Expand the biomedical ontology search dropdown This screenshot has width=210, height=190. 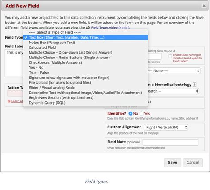(x=173, y=91)
